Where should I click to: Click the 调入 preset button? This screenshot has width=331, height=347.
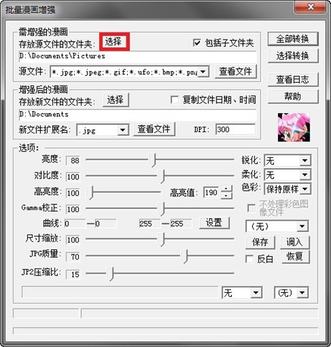tap(295, 242)
